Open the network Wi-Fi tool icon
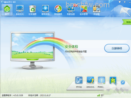 tap(101, 80)
